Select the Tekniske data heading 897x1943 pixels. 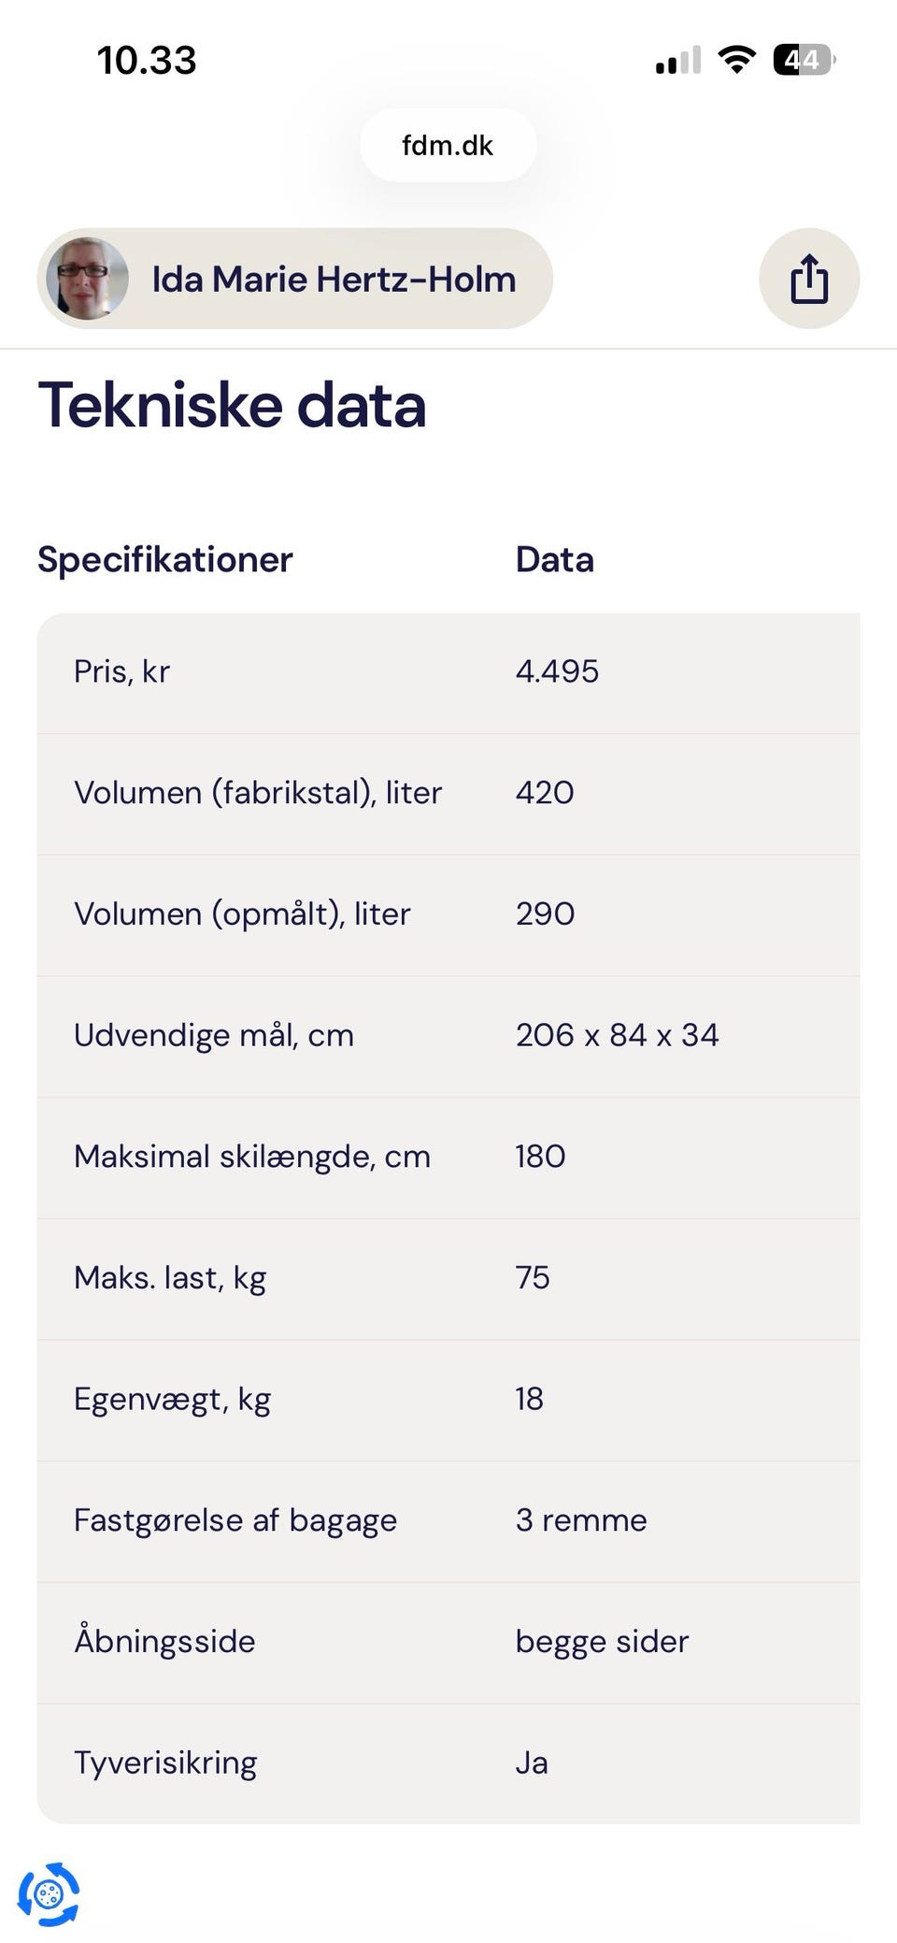tap(232, 405)
